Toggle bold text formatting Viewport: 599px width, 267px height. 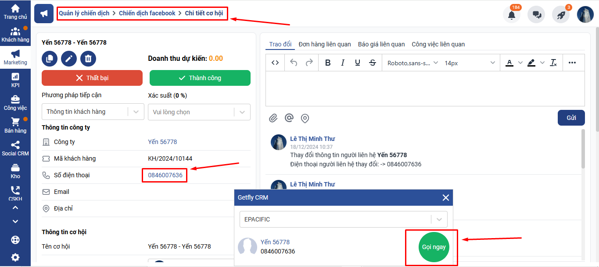point(328,63)
